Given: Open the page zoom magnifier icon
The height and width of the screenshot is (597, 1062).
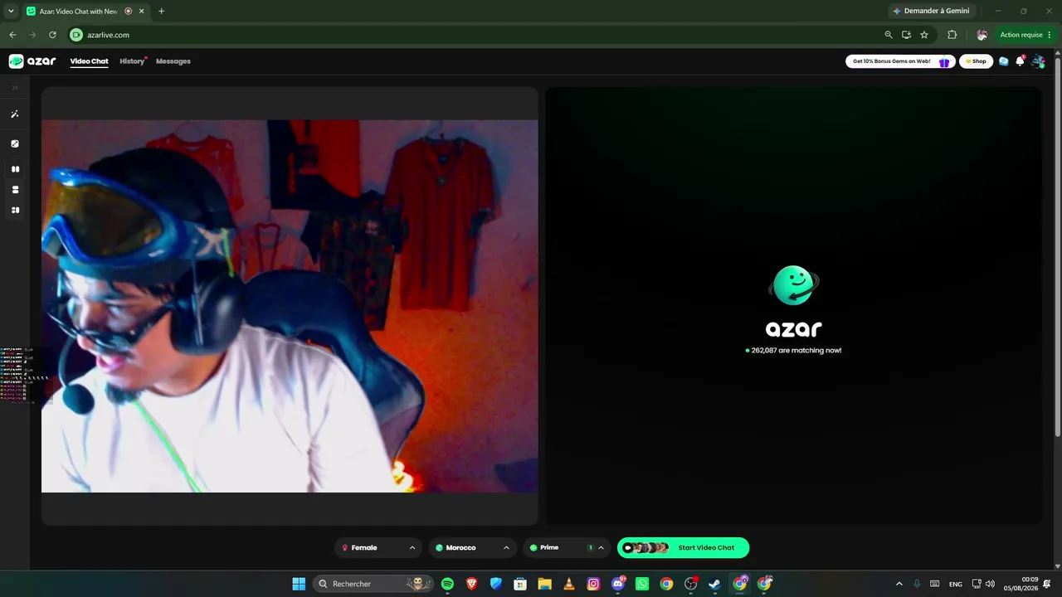Looking at the screenshot, I should [x=889, y=35].
